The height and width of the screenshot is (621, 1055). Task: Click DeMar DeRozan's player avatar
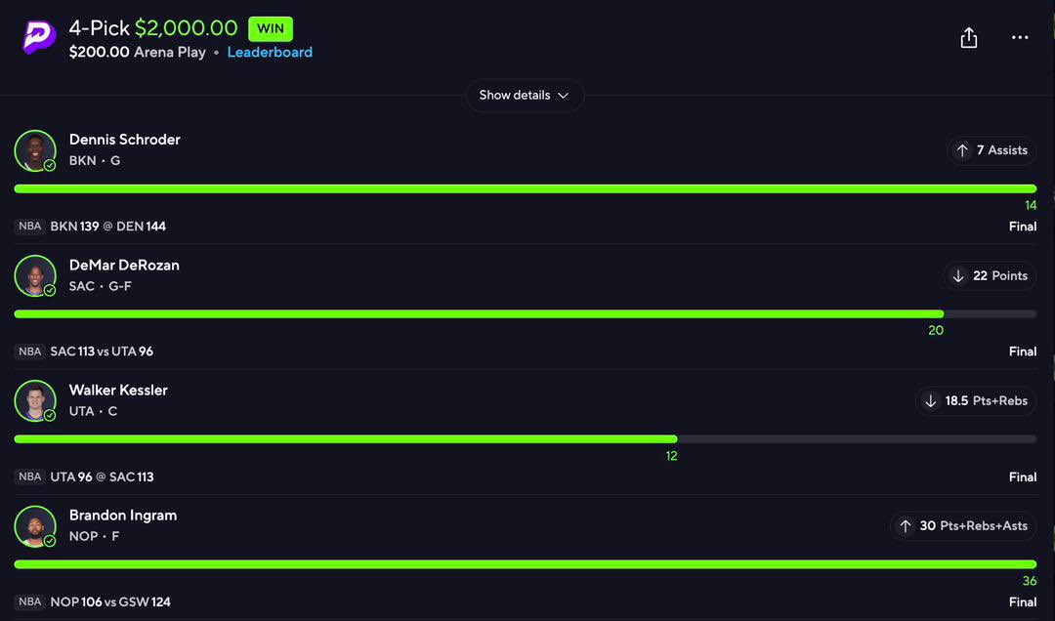35,275
